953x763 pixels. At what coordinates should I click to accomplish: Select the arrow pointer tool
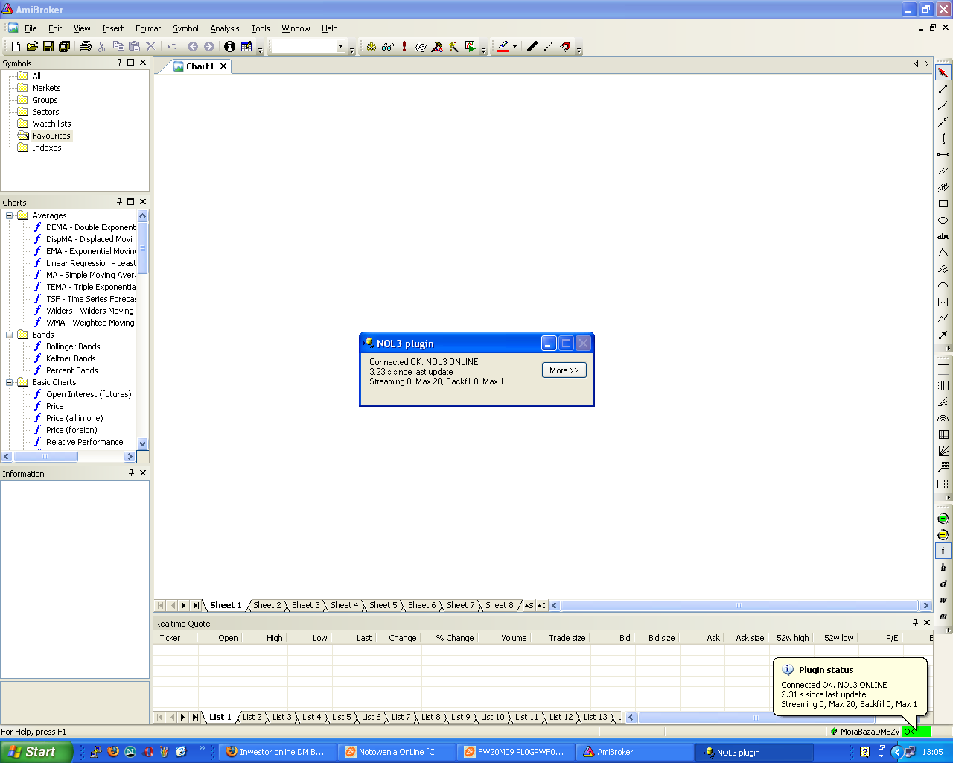tap(943, 72)
